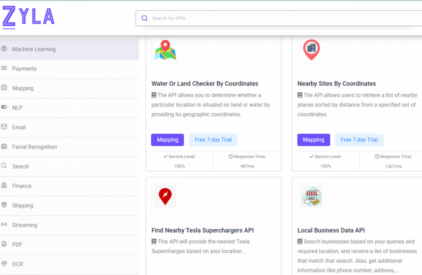Screen dimensions: 422x275
Task: Click the NLP category icon
Action: point(4,107)
